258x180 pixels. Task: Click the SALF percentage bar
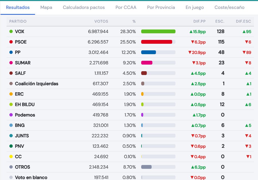coord(158,73)
